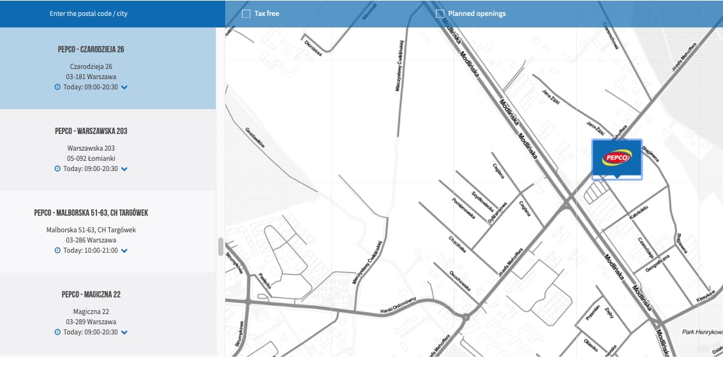Screen dimensions: 723x367
Task: Click the 'Szydłowiecka' street label on map
Action: [x=483, y=202]
